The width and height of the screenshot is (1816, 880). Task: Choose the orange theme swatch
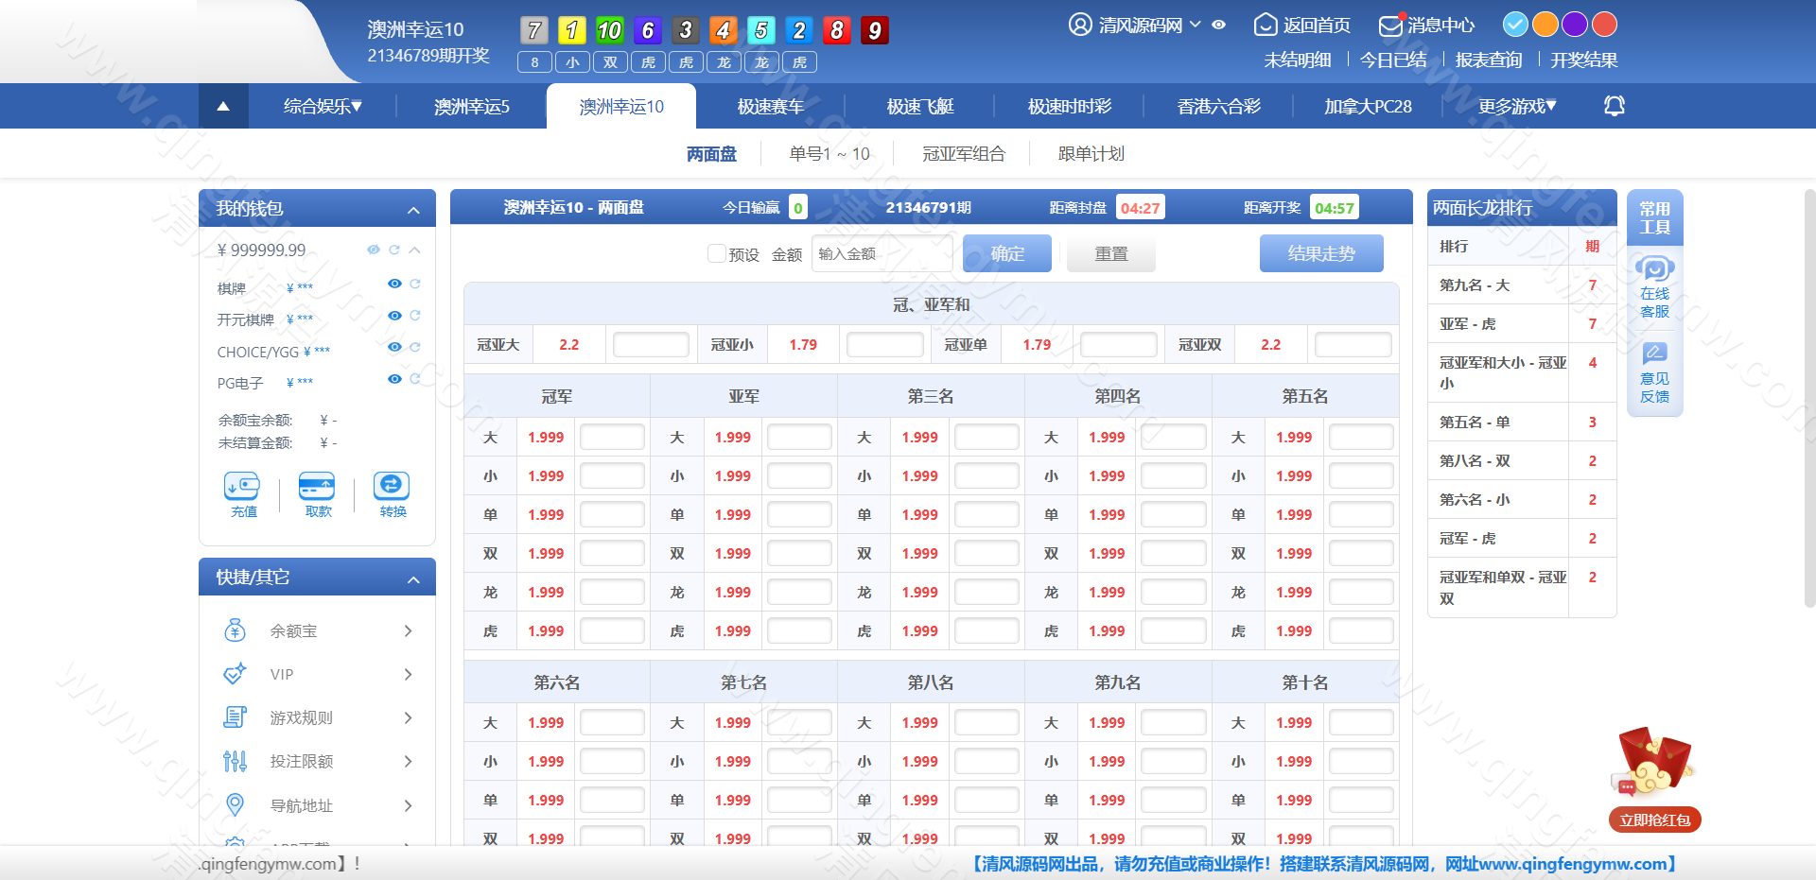[1545, 24]
